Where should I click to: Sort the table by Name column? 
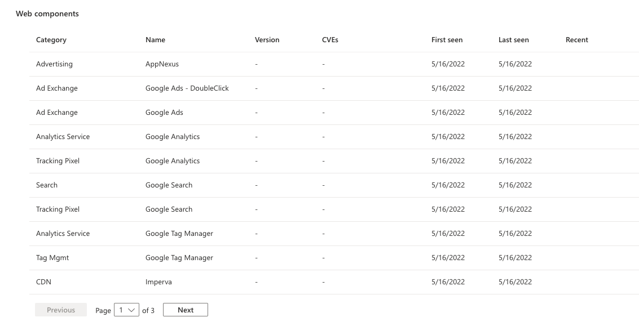155,39
